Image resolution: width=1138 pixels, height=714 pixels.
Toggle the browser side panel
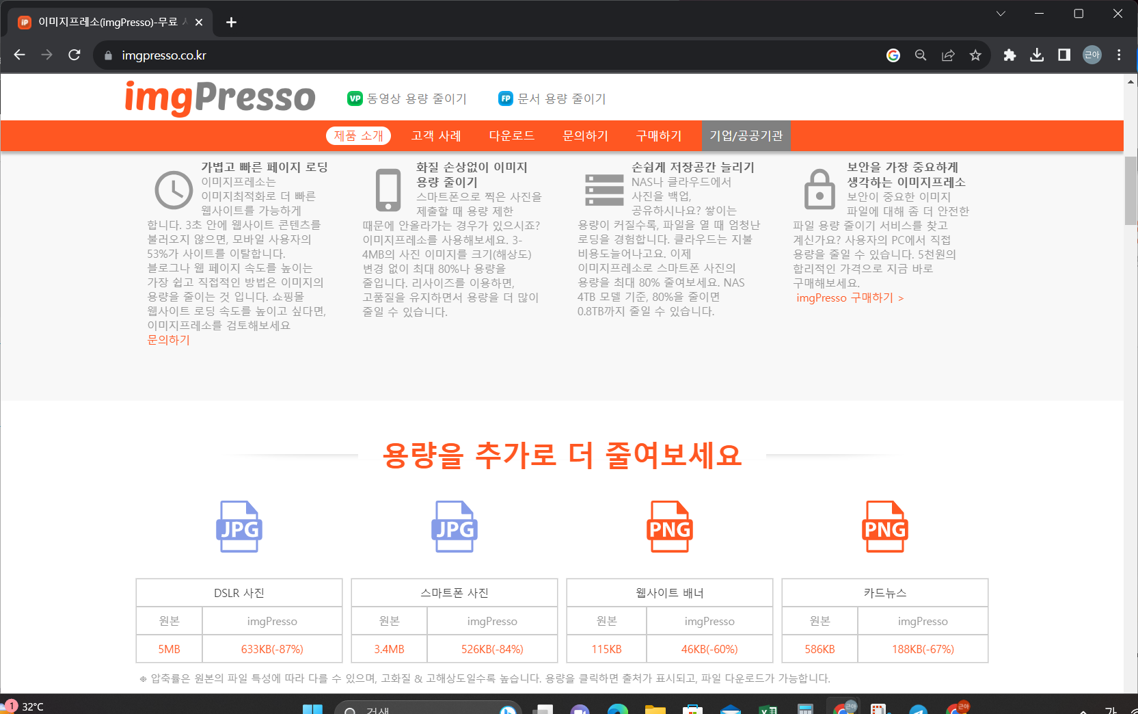[1064, 55]
